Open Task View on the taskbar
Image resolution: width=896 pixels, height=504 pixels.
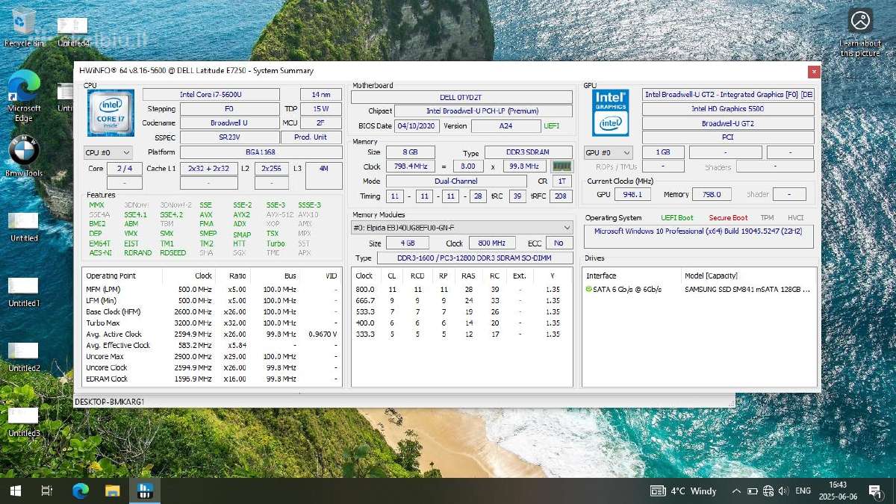pos(46,491)
